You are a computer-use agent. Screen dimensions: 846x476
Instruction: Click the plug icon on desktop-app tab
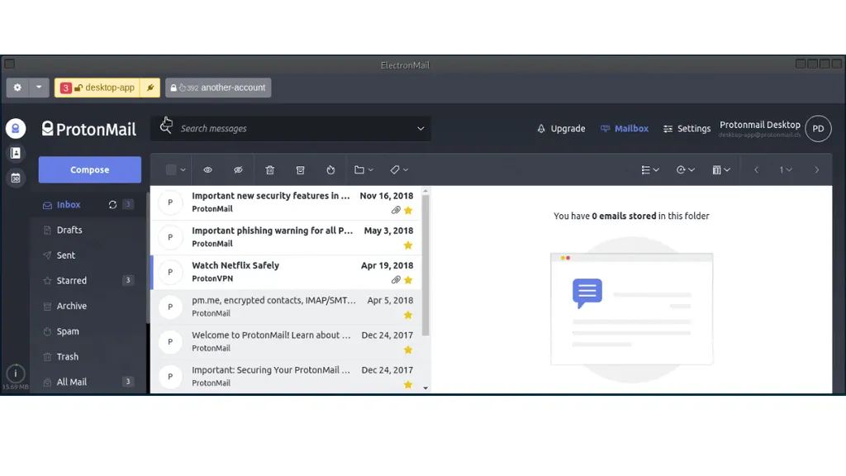click(150, 88)
